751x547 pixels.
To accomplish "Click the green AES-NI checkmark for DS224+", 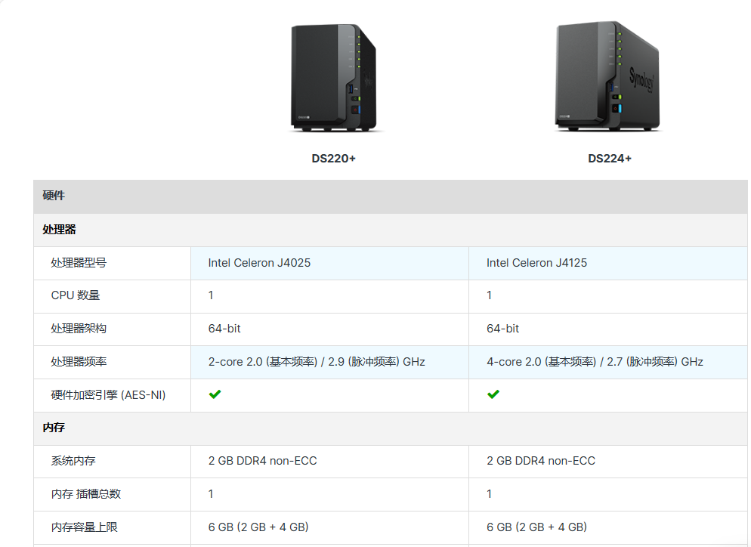I will (x=493, y=394).
